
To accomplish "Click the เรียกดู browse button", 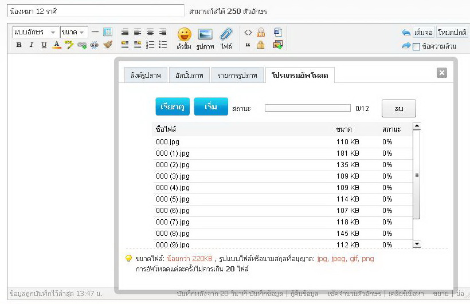I will (173, 106).
